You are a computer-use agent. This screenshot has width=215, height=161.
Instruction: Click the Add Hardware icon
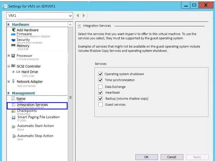click(14, 30)
